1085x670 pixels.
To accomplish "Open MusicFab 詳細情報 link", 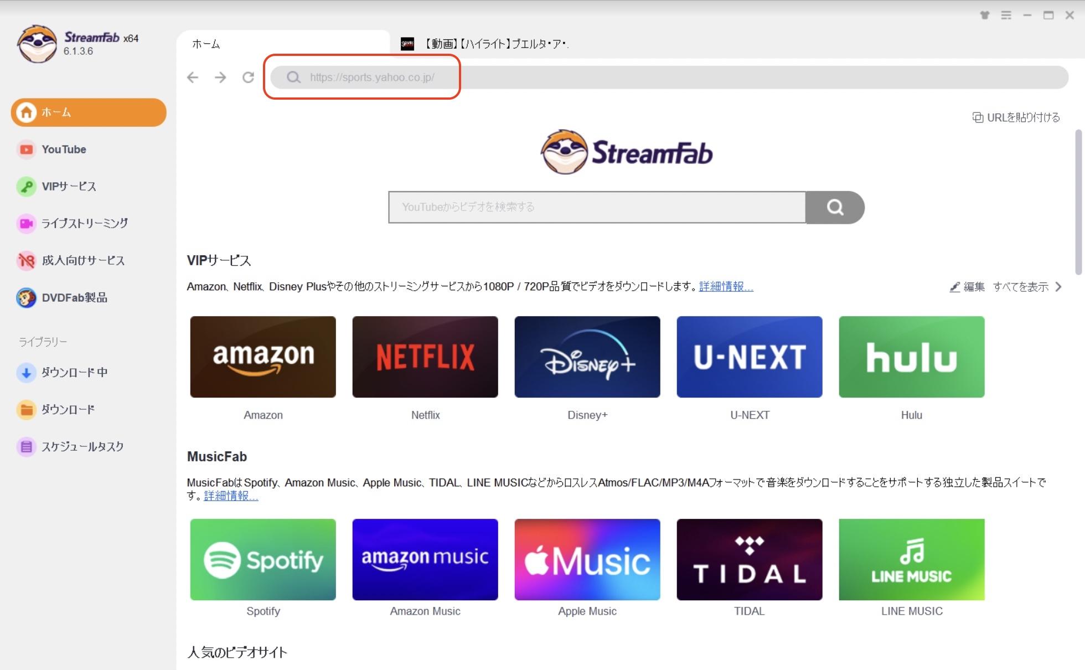I will (x=231, y=496).
